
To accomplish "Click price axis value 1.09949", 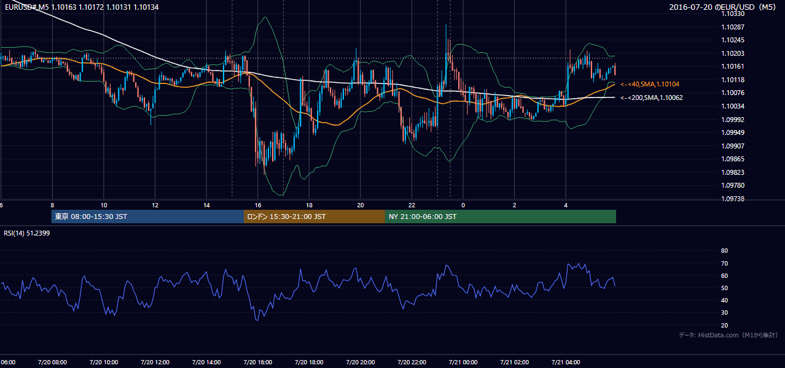I will tap(733, 132).
